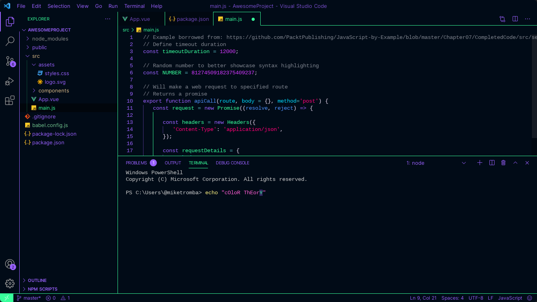Switch to the Problems panel tab
537x302 pixels.
(x=141, y=163)
